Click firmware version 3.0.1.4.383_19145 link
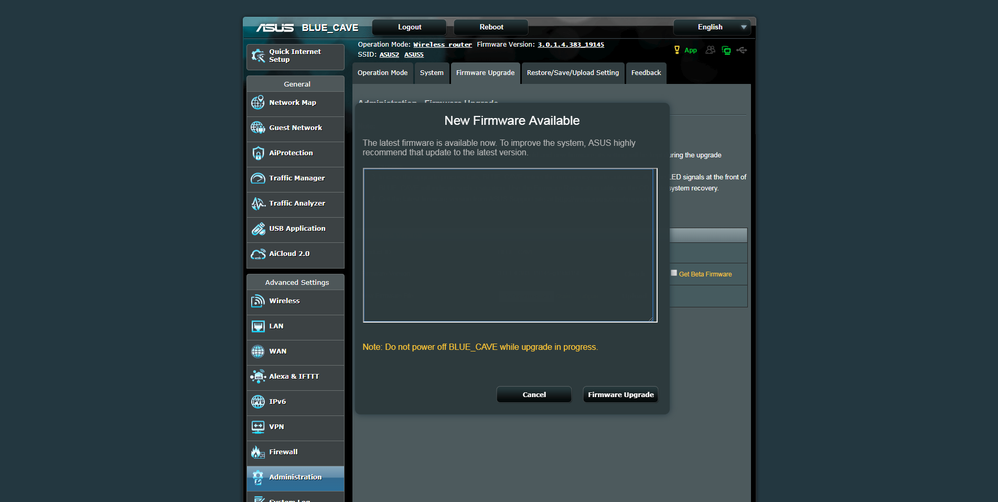This screenshot has height=502, width=998. tap(571, 45)
